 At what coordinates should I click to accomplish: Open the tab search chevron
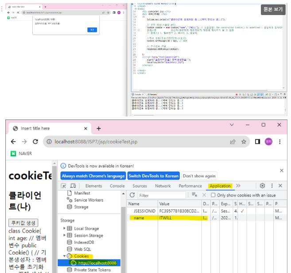tap(232, 125)
